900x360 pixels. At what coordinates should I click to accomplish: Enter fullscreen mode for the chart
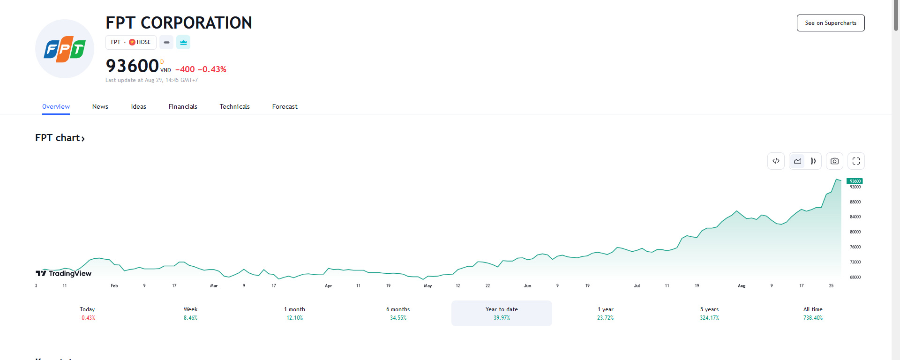tap(855, 161)
